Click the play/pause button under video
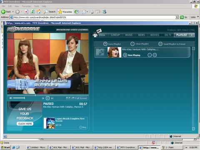The width and height of the screenshot is (200, 150). click(x=47, y=98)
